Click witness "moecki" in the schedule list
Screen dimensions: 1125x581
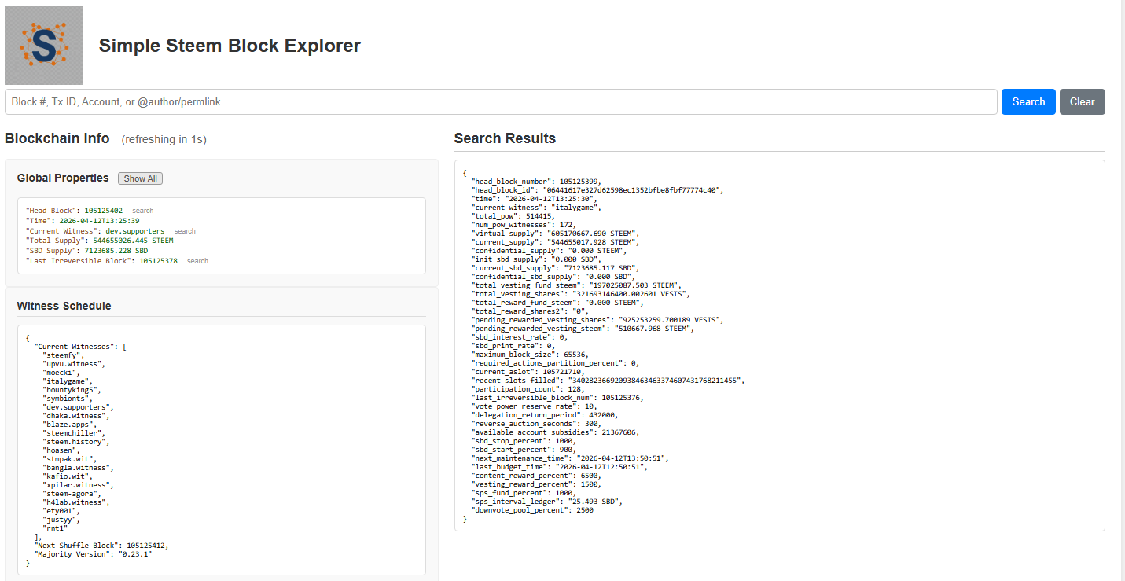(61, 373)
